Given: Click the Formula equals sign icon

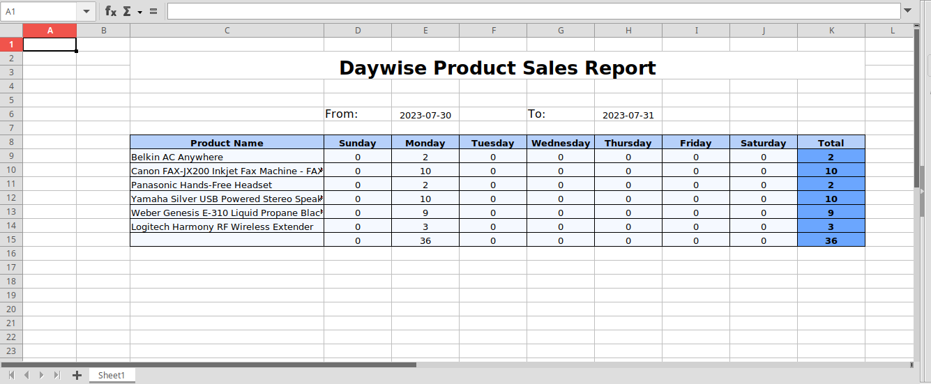Looking at the screenshot, I should (153, 11).
